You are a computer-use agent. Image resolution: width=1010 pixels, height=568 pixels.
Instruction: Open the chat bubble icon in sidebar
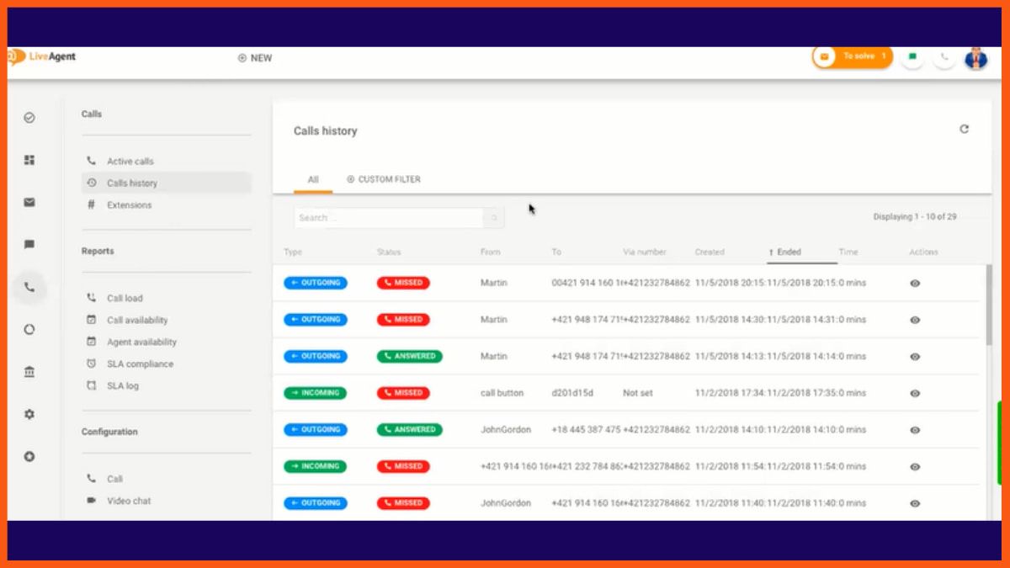29,245
